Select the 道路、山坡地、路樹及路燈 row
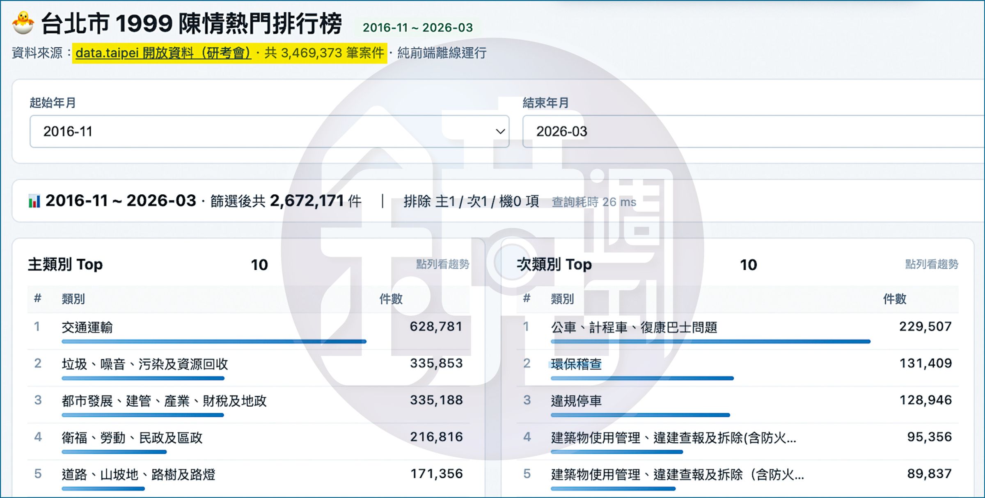The width and height of the screenshot is (985, 498). [249, 478]
